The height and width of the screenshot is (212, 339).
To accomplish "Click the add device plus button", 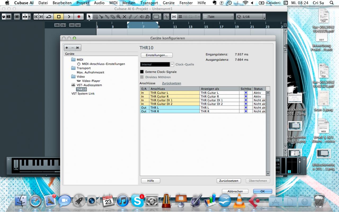I will (67, 48).
